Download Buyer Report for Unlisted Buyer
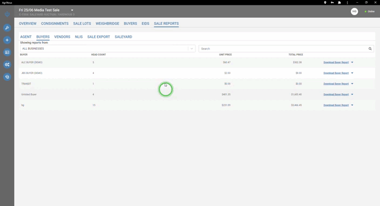Viewport: 380px width, 206px height. tap(336, 94)
